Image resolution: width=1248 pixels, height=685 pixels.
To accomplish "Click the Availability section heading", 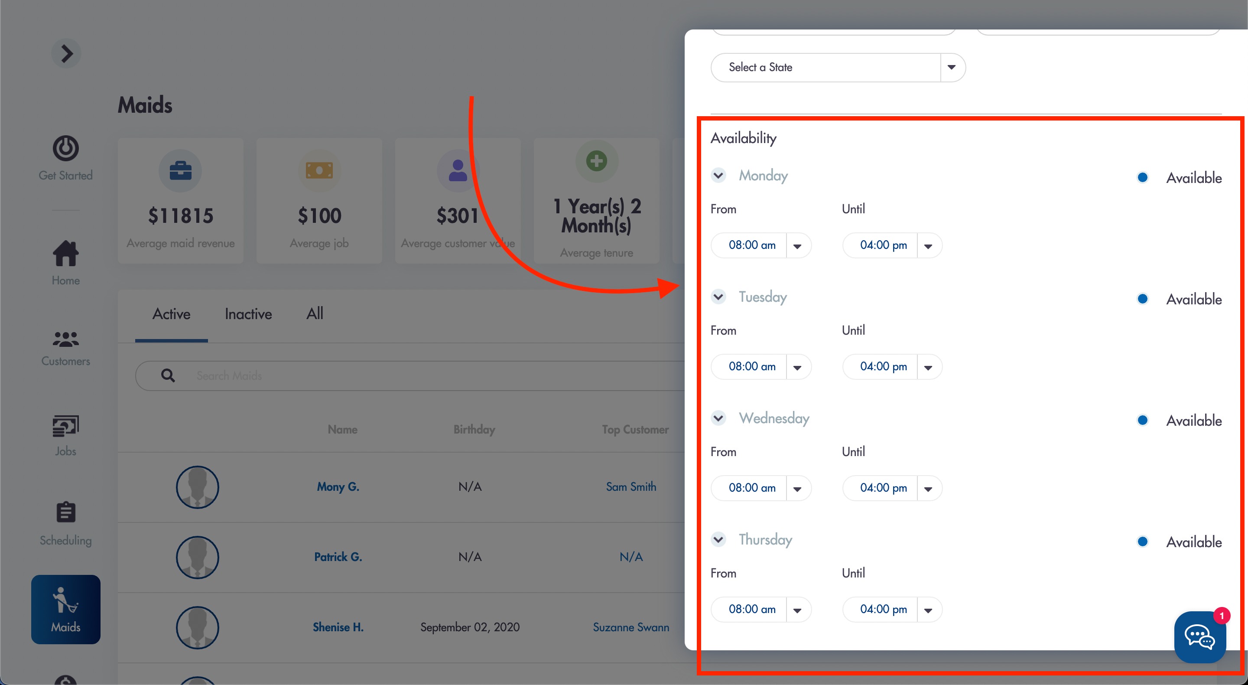I will click(x=744, y=138).
